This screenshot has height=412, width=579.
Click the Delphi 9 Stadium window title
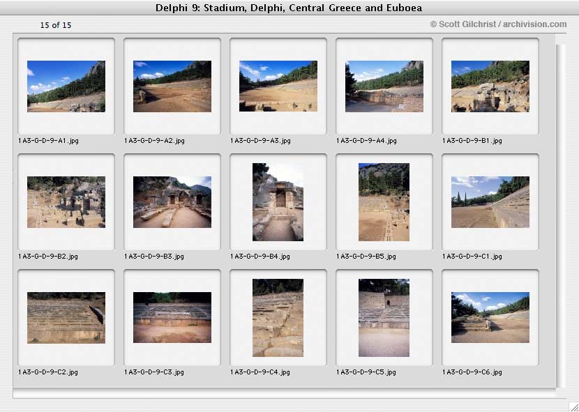pos(289,8)
